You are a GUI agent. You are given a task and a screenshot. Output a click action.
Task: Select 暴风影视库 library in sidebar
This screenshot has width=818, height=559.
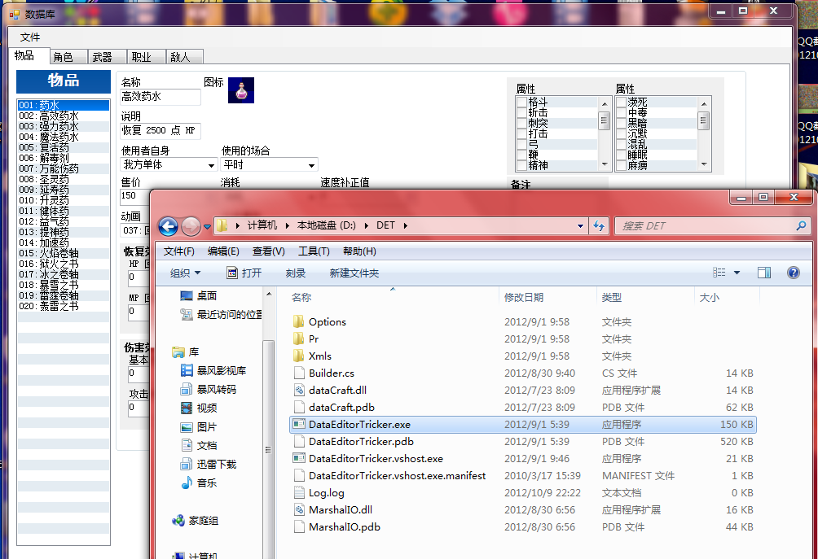[x=213, y=370]
